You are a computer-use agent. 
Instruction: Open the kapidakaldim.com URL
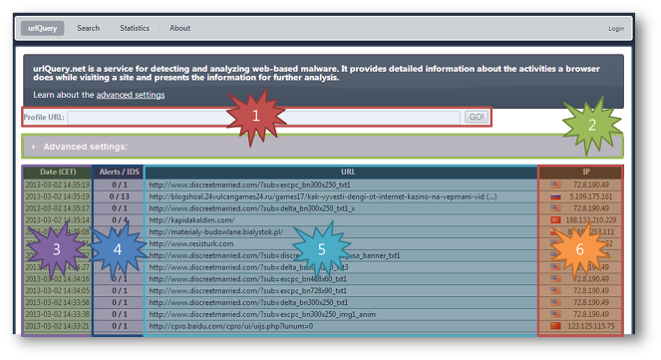(x=191, y=220)
